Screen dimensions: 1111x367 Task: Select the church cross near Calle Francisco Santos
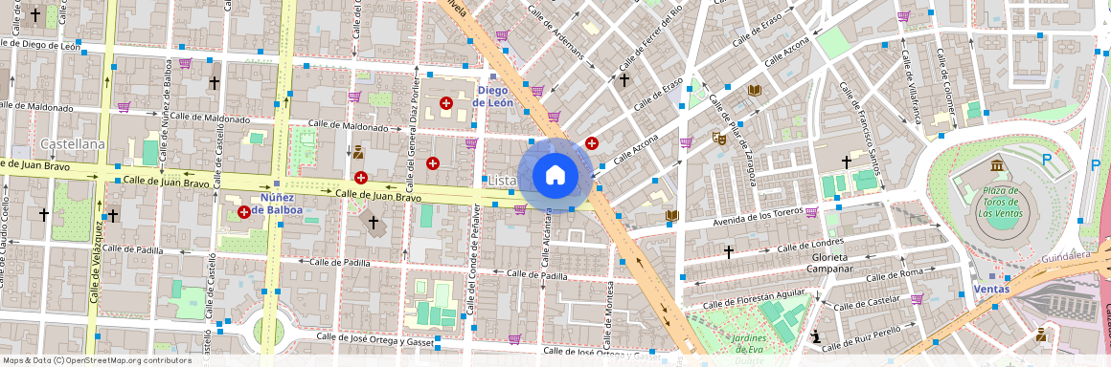(846, 162)
